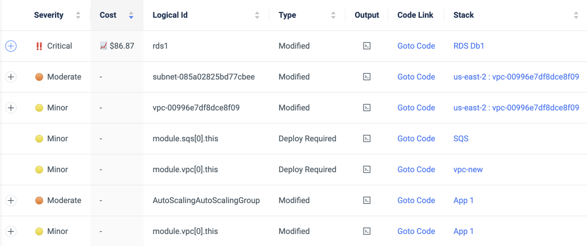
Task: Open output icon for AutoScalingAutoScalingGroup row
Action: (x=367, y=200)
